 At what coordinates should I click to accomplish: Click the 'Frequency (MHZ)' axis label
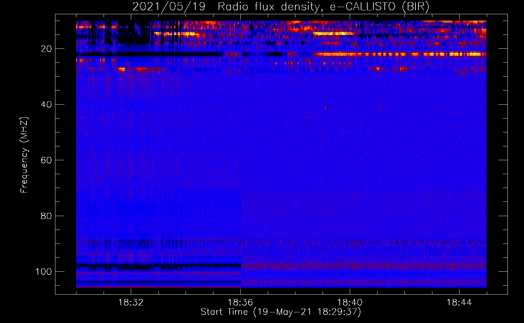tap(24, 155)
